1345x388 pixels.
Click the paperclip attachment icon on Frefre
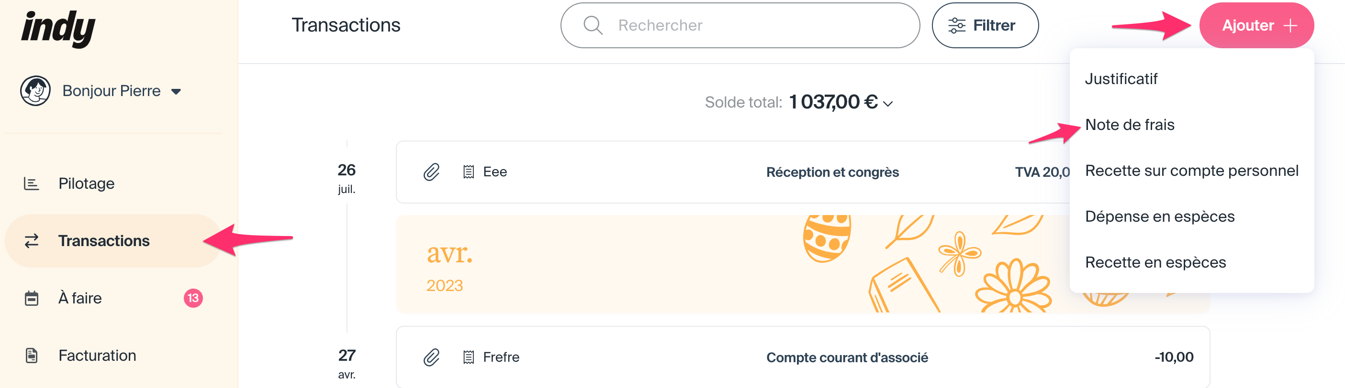431,357
